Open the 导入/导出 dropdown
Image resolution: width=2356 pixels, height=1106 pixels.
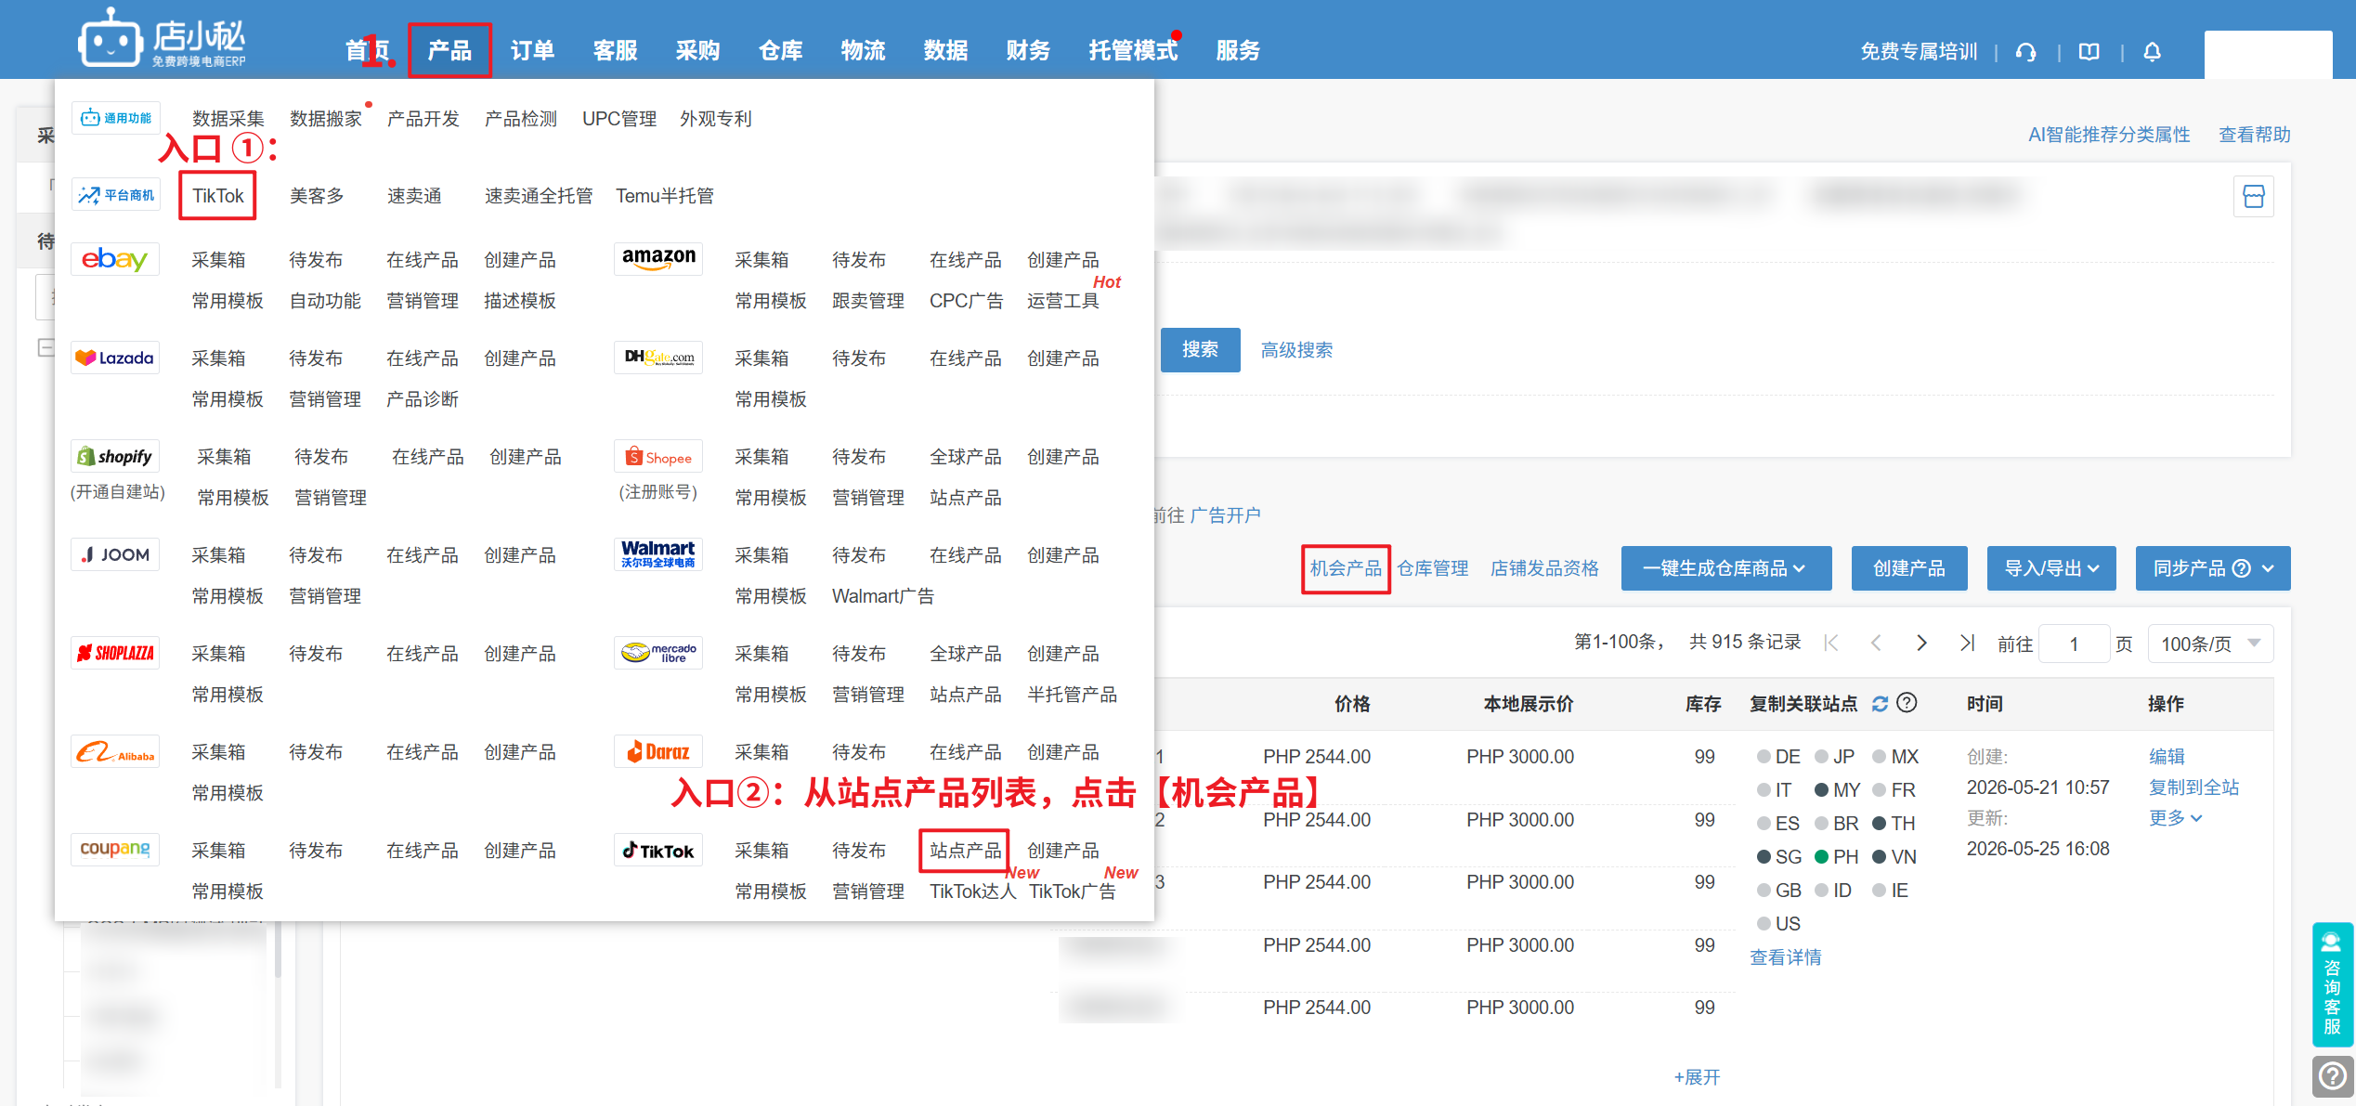click(x=2051, y=568)
